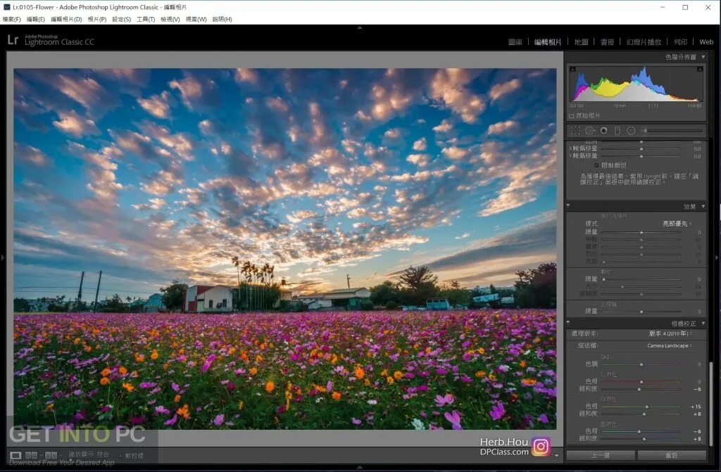Select the Radial Filter tool

pyautogui.click(x=631, y=131)
